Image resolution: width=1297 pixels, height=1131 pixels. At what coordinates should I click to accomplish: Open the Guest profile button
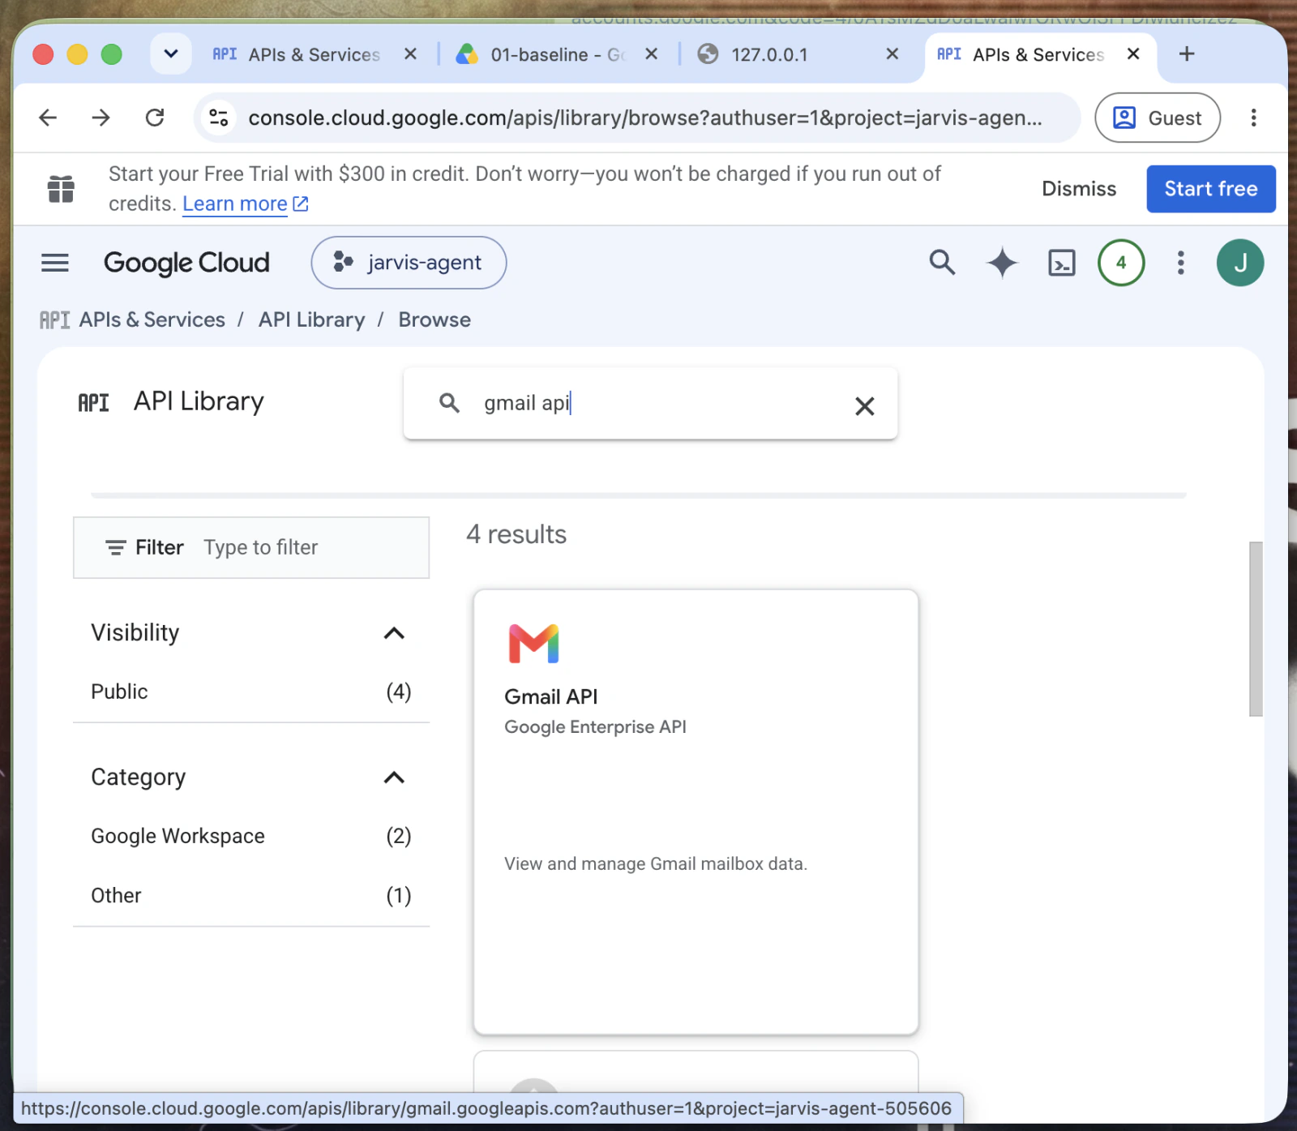click(1158, 118)
